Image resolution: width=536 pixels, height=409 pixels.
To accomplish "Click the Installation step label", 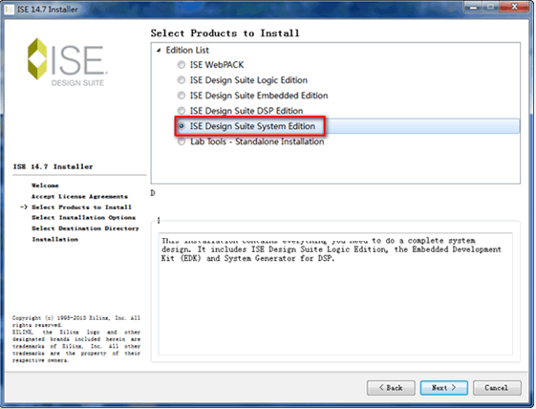I will tap(55, 239).
